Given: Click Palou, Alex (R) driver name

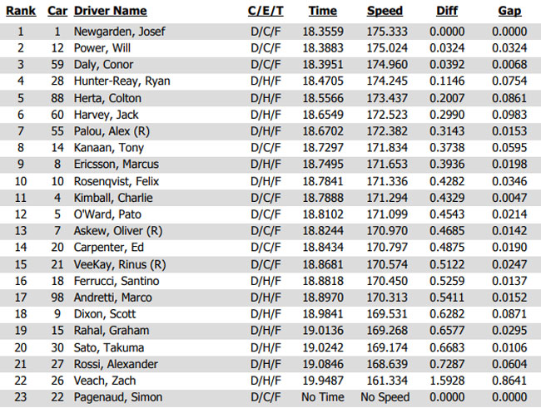Looking at the screenshot, I should click(x=112, y=131).
